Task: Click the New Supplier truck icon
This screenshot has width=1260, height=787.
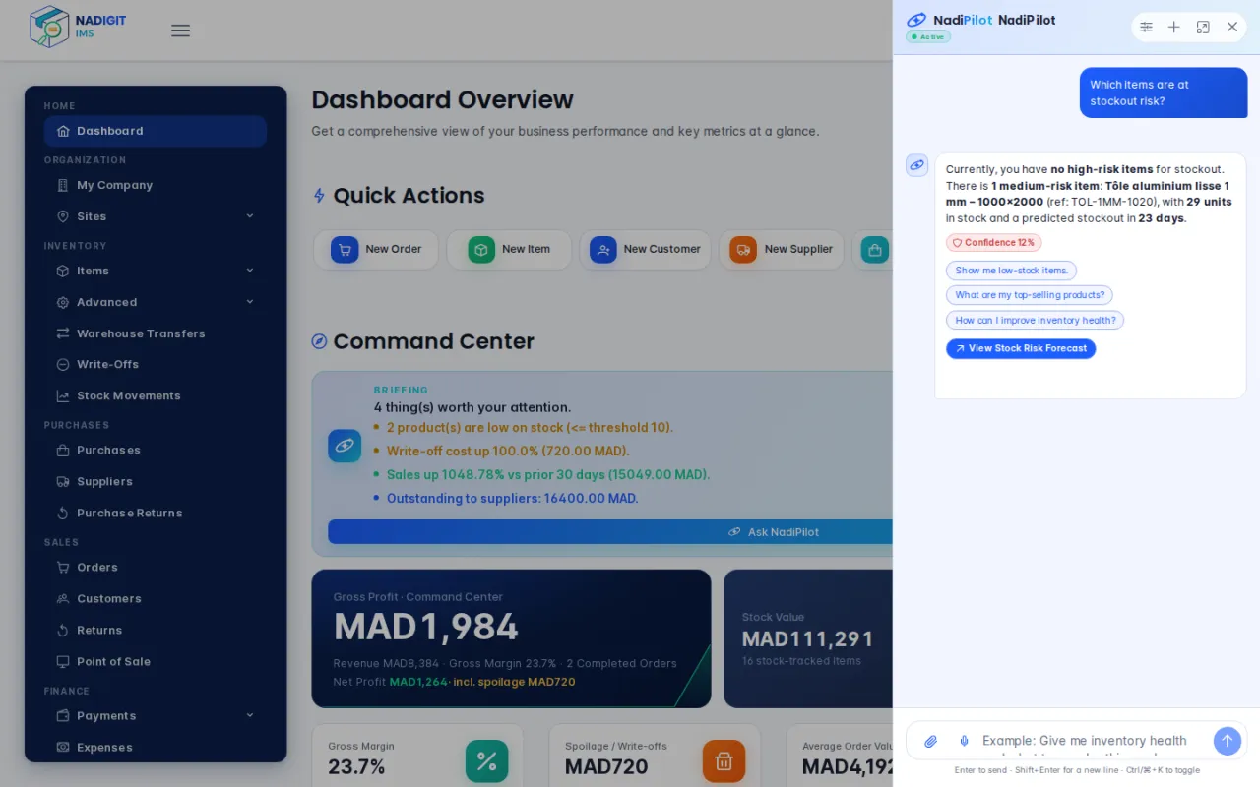Action: [743, 250]
